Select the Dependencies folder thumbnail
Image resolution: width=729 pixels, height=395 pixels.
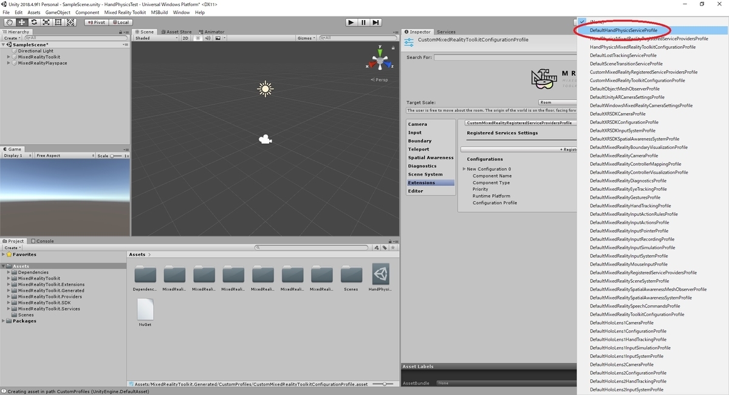(x=145, y=275)
